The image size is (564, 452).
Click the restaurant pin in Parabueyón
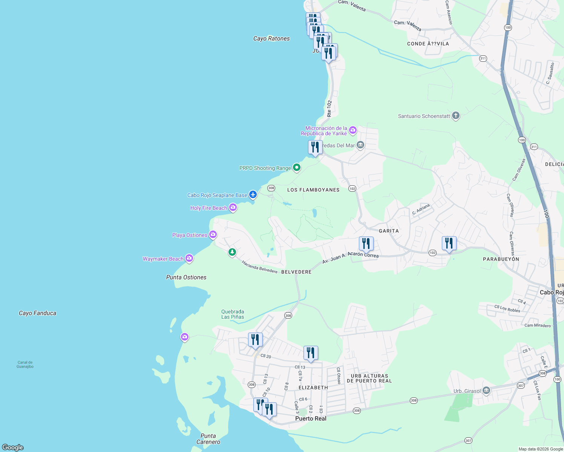(449, 243)
